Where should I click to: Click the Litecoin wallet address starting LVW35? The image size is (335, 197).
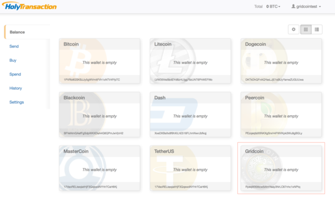point(183,79)
